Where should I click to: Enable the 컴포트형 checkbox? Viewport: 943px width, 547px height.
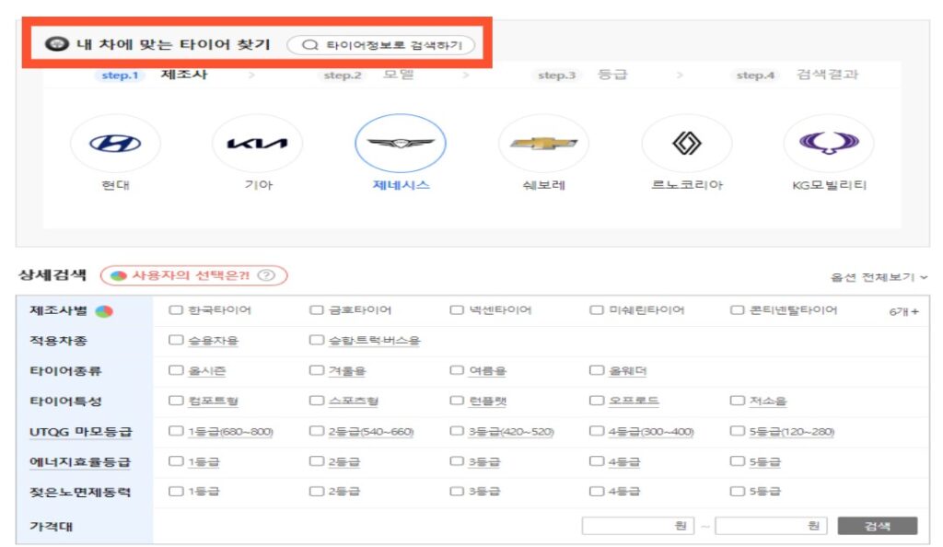[x=176, y=401]
